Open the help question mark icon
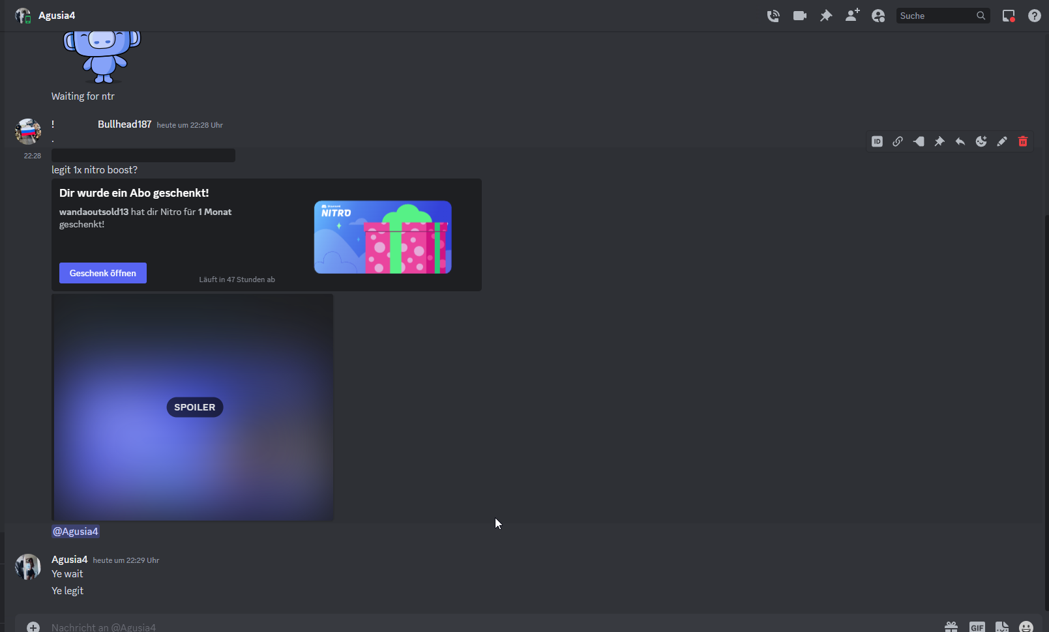The height and width of the screenshot is (632, 1049). pos(1035,16)
